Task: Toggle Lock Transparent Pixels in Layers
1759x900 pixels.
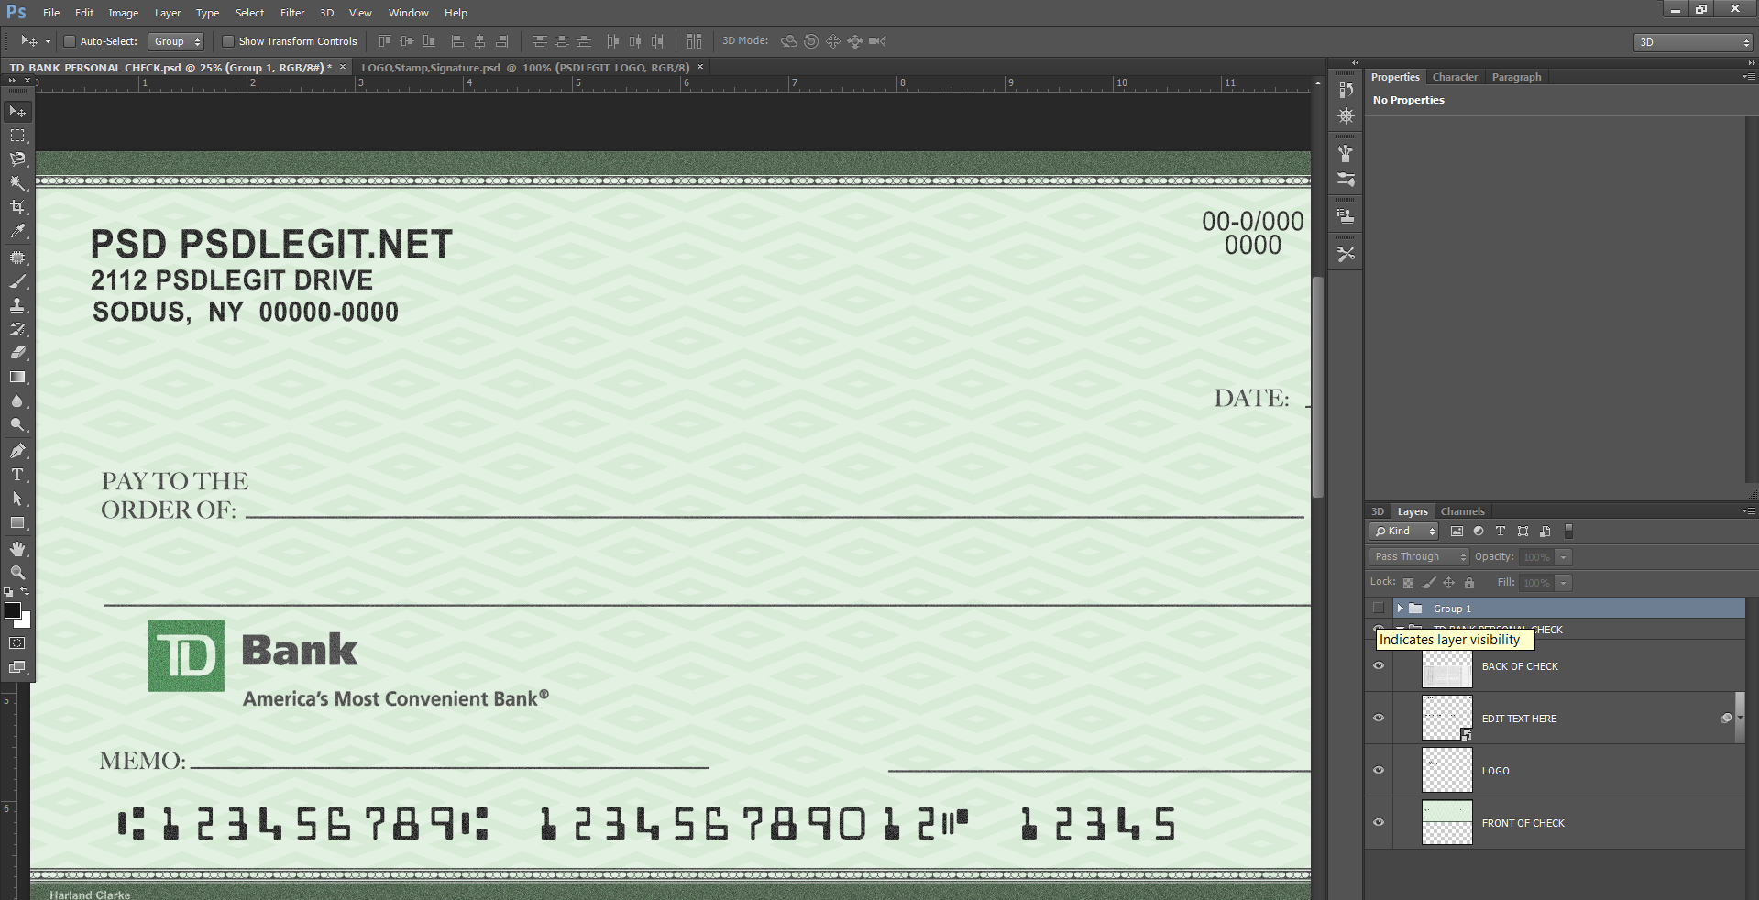Action: 1408,583
